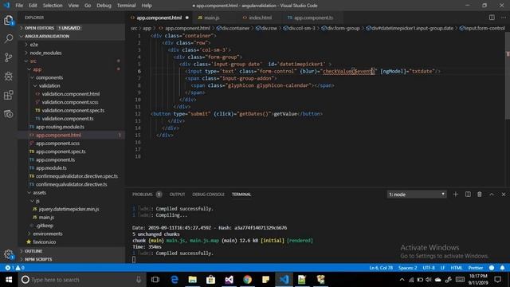This screenshot has height=287, width=510.
Task: Open the Windows Start menu
Action: click(9, 280)
